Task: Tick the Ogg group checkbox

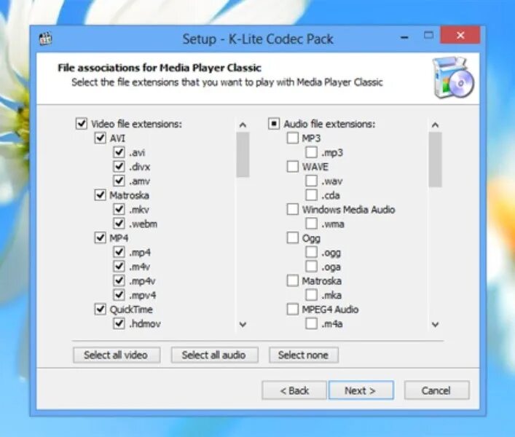Action: 293,237
